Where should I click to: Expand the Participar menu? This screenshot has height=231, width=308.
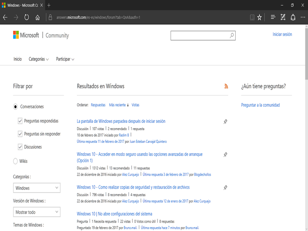point(65,59)
